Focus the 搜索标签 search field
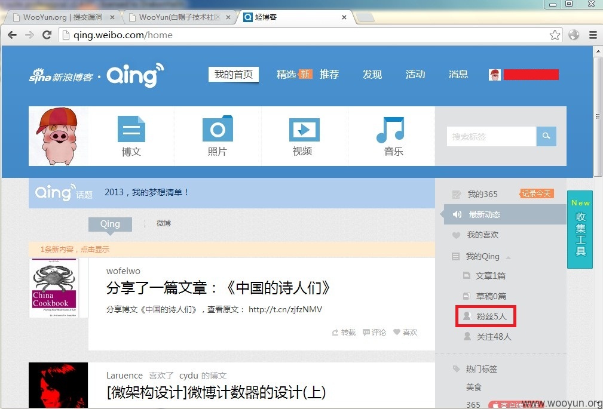This screenshot has height=409, width=603. pyautogui.click(x=491, y=137)
